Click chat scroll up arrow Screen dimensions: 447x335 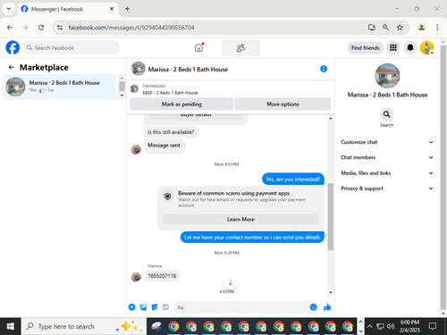coord(331,119)
